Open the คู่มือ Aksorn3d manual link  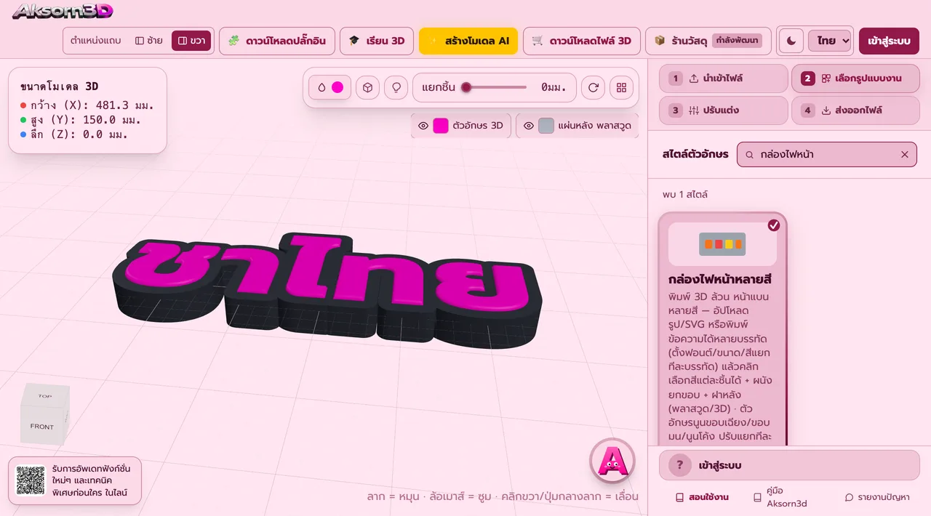(780, 497)
